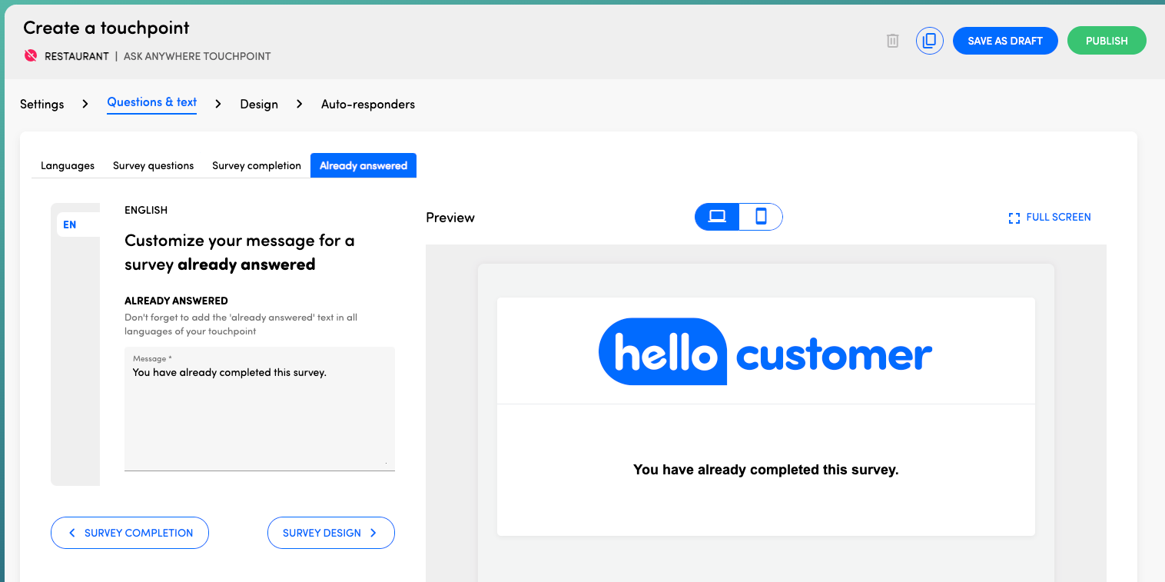Image resolution: width=1165 pixels, height=582 pixels.
Task: Click the 'Preview' label
Action: (450, 218)
